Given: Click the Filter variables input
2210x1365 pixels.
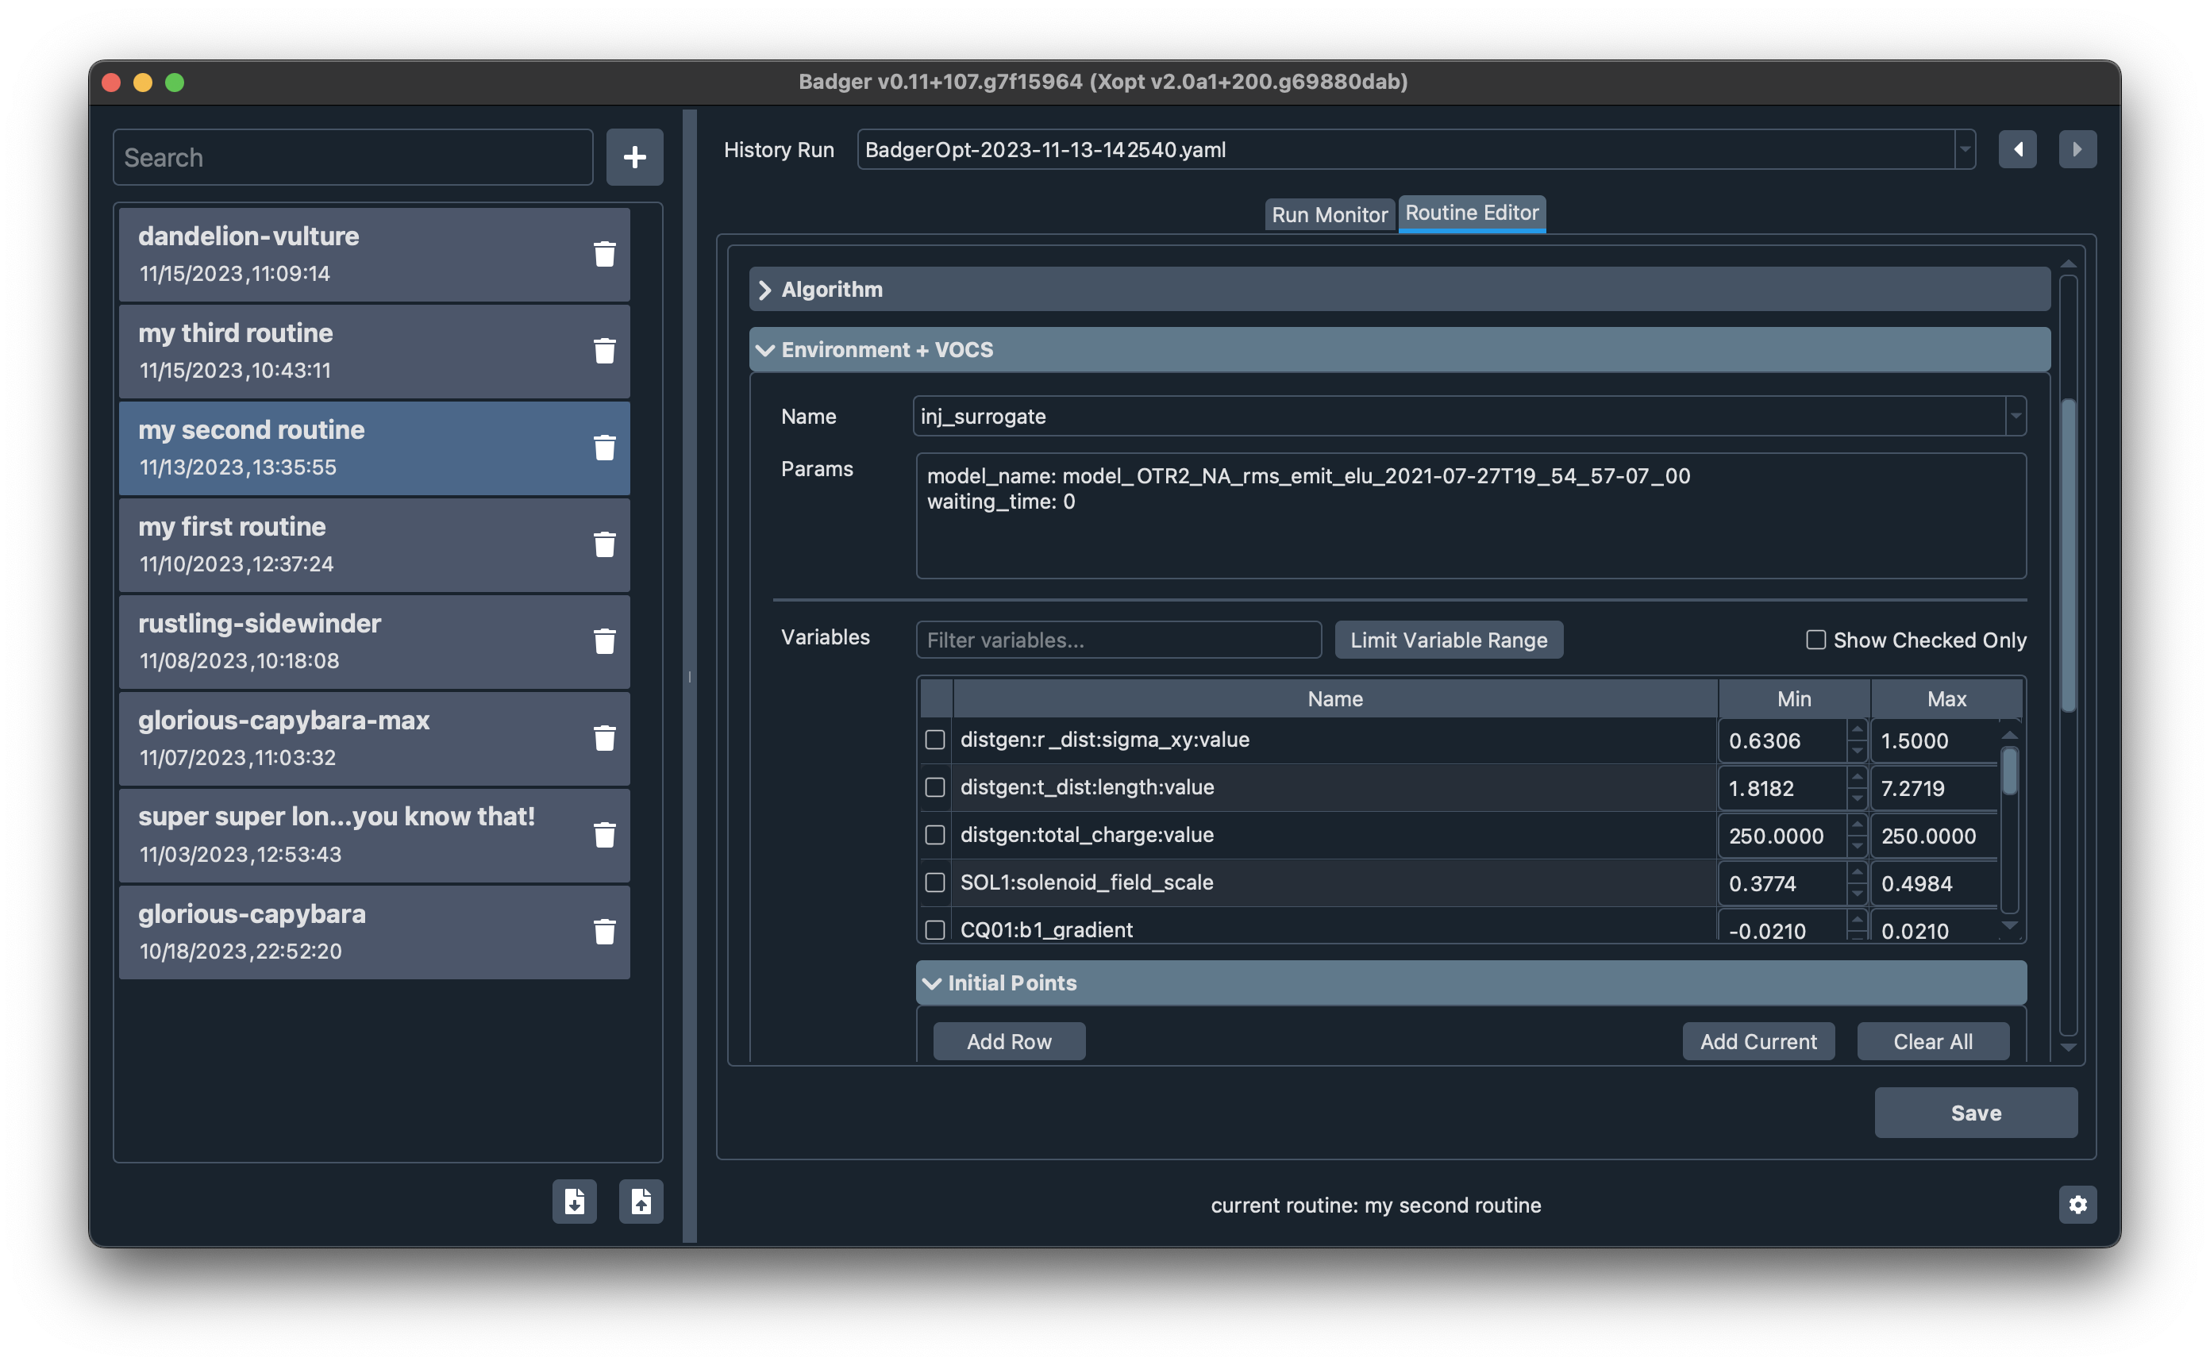Looking at the screenshot, I should 1118,640.
